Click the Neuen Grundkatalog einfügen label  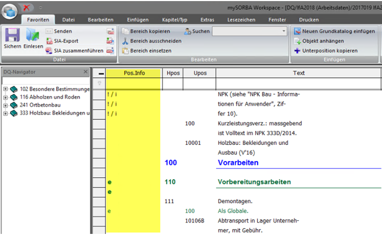pos(339,31)
